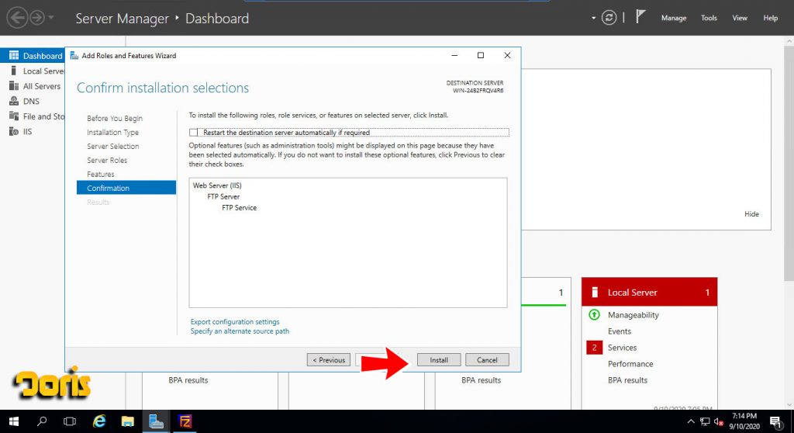
Task: Launch Internet Explorer from the taskbar
Action: tap(98, 421)
